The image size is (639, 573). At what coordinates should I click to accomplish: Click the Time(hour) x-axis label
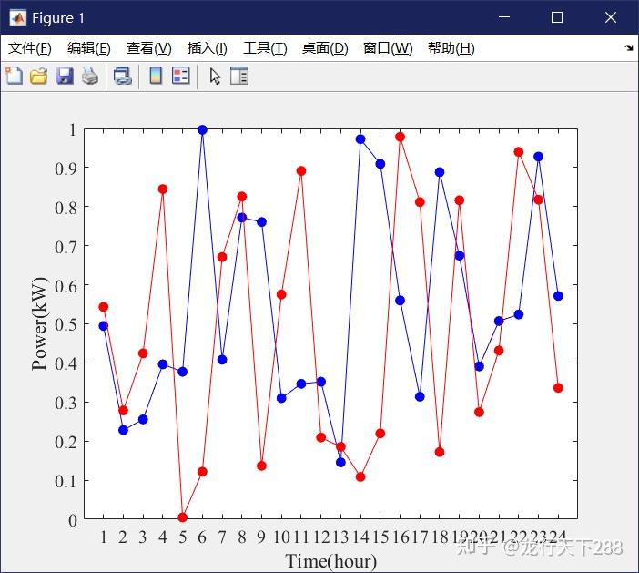[331, 561]
